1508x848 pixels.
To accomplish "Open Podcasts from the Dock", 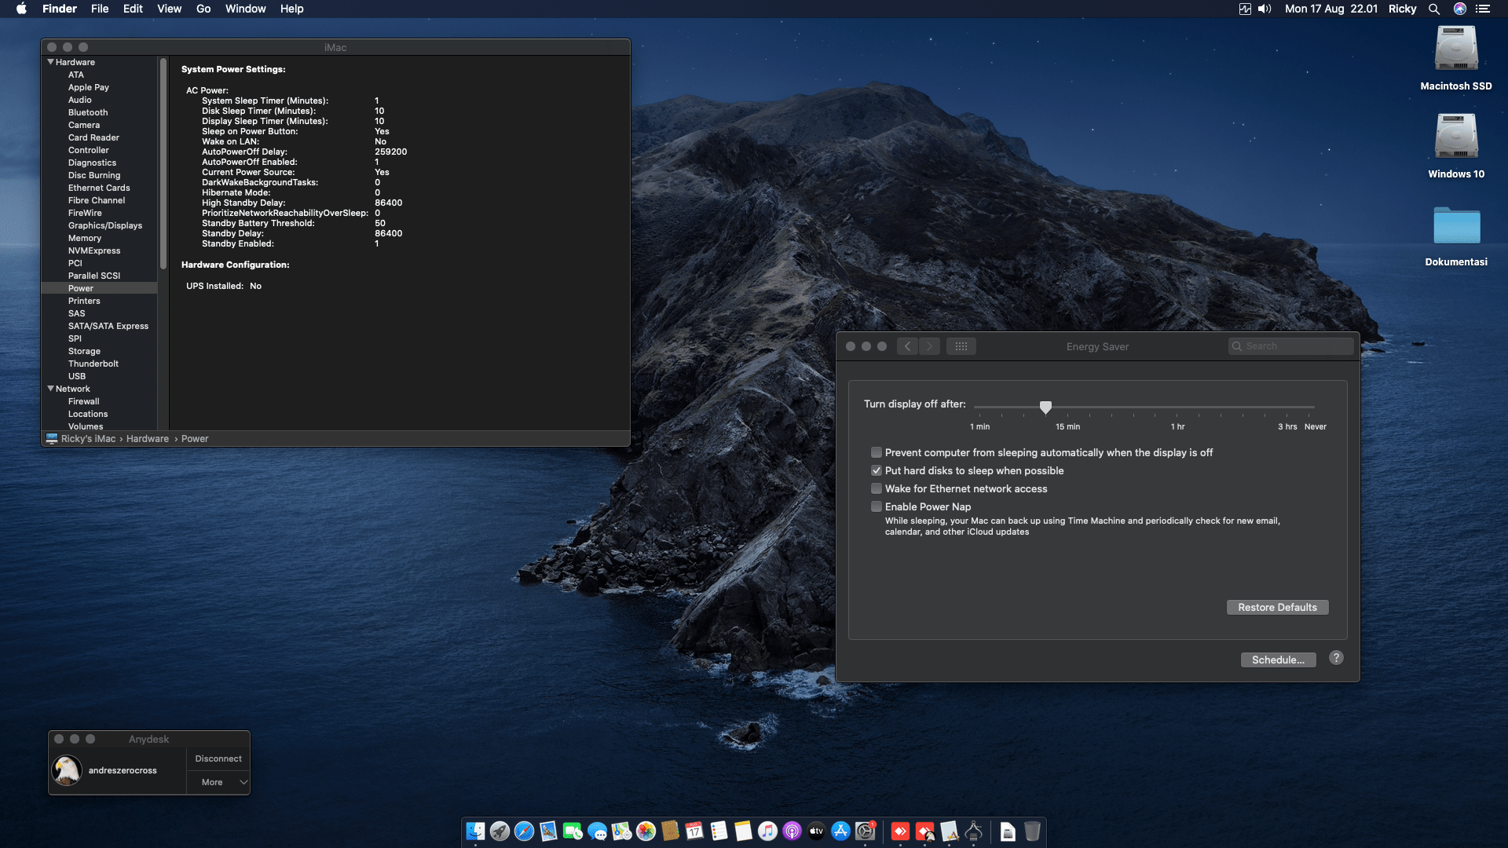I will pyautogui.click(x=792, y=831).
